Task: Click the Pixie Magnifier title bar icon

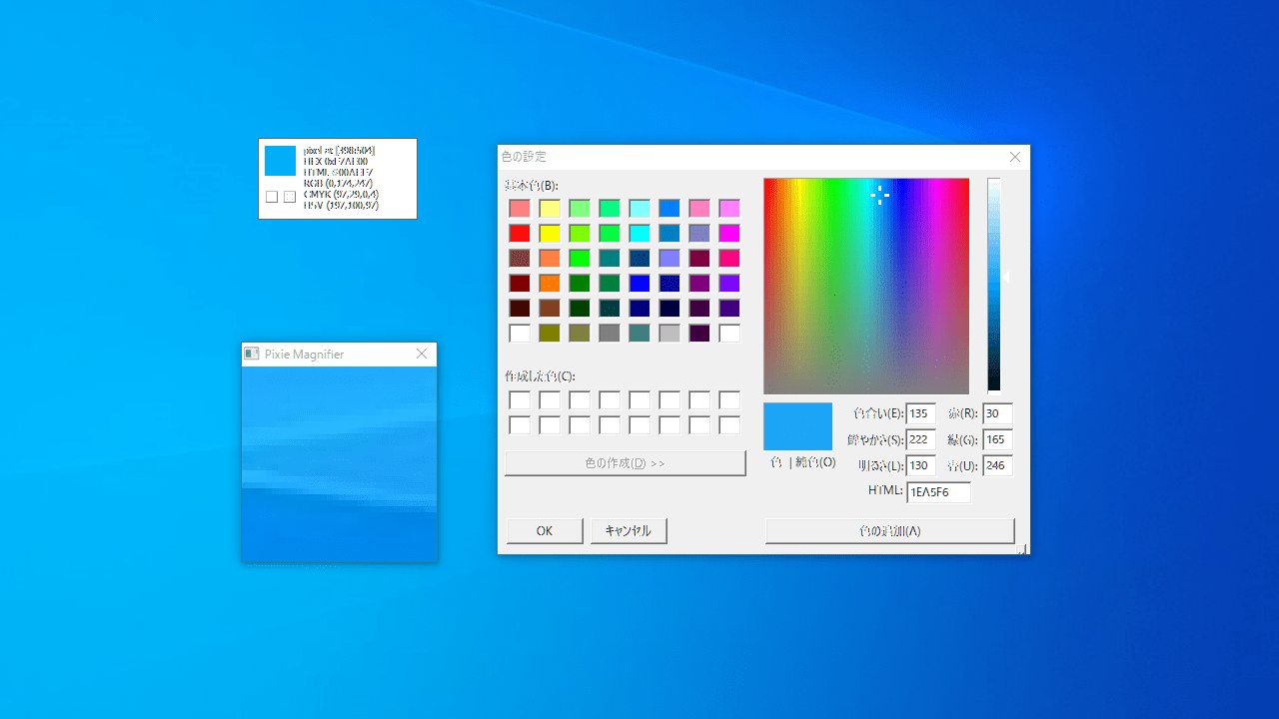Action: tap(252, 354)
